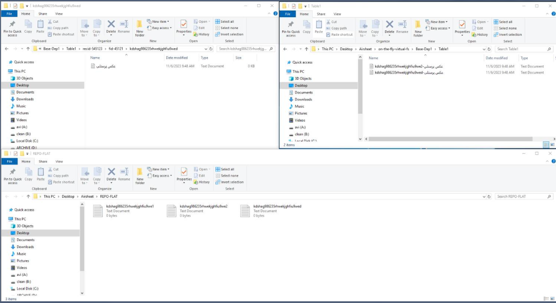Open the Open dropdown in kdshag986235rhwekjghfiu9wed window ribbon
Viewport: 556px width, 303px height.
point(202,21)
